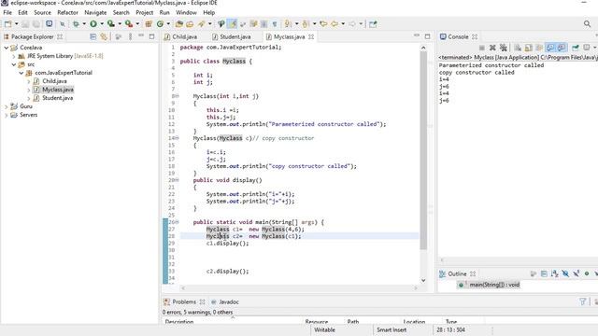Viewport: 598px width, 336px height.
Task: Expand the Guru project node
Action: (x=7, y=106)
